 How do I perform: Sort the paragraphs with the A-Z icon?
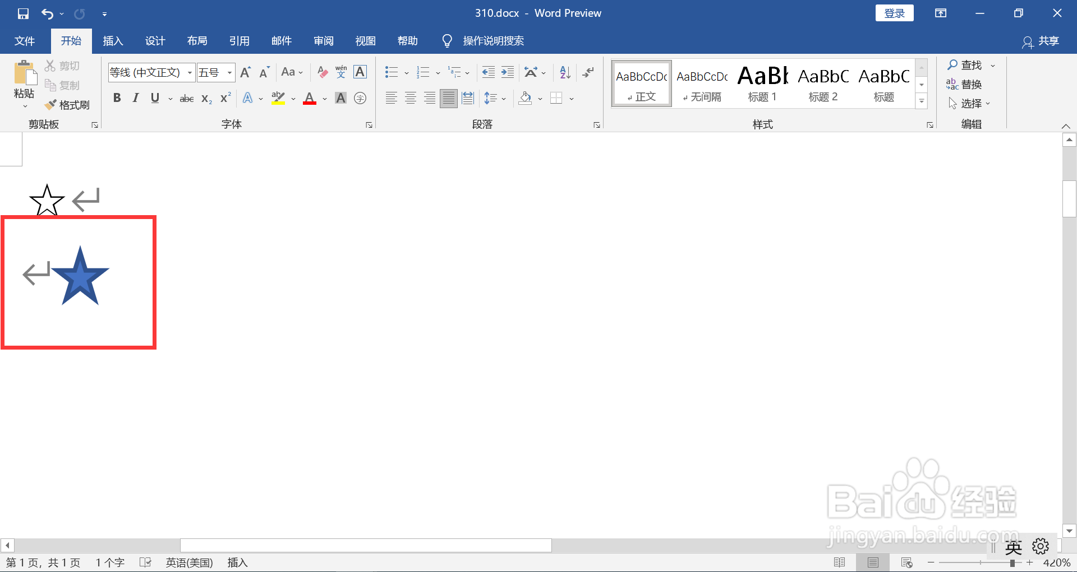click(x=565, y=72)
